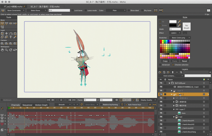Click the New Layer icon in Layers panel
This screenshot has height=136, width=212.
tap(160, 72)
